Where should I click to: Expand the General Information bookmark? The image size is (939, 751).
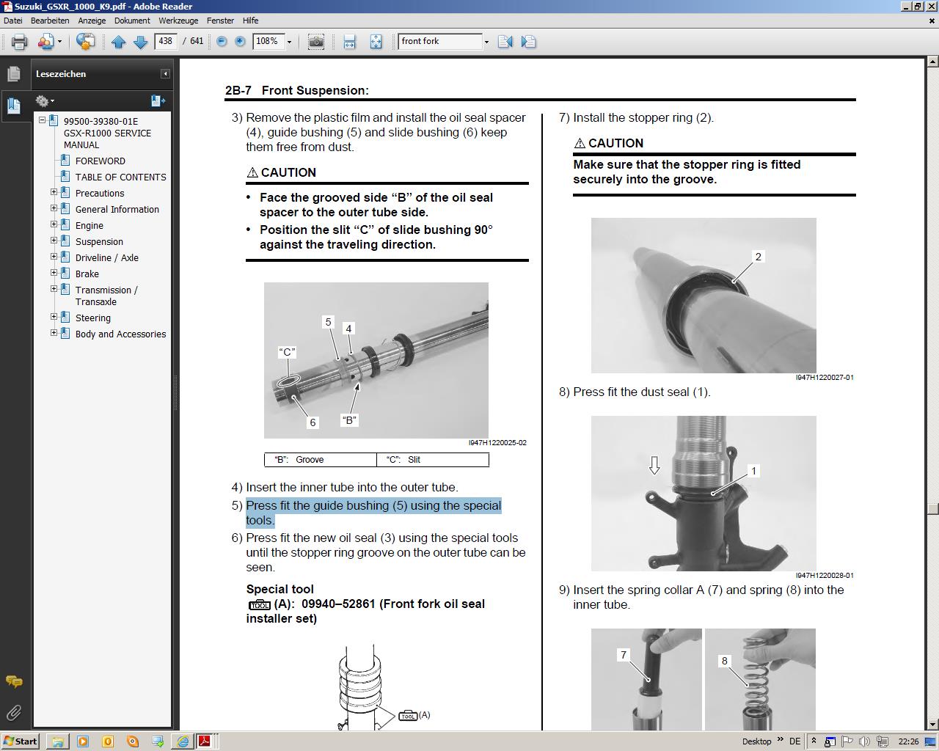click(54, 208)
